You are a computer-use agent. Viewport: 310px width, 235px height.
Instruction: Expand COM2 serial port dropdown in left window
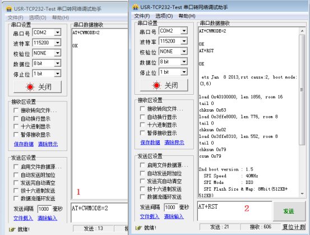pyautogui.click(x=58, y=32)
